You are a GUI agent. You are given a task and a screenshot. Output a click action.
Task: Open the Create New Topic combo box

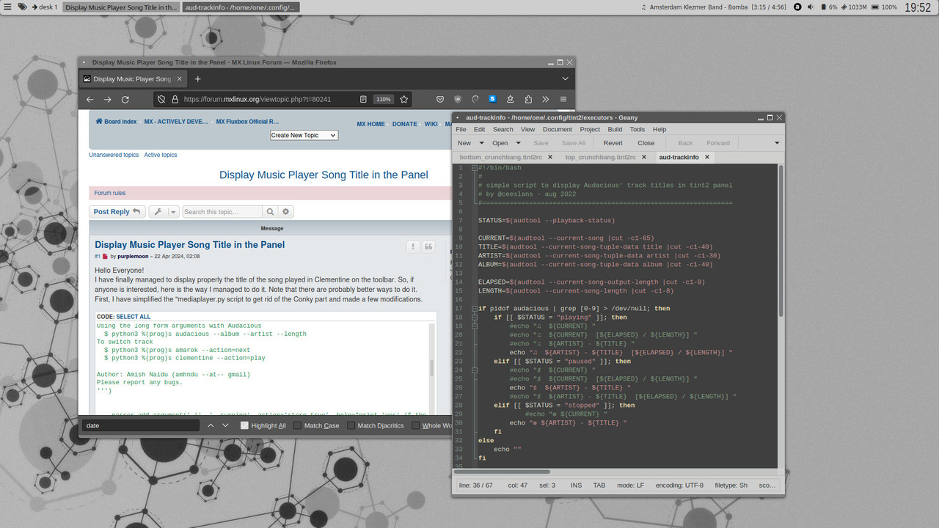coord(304,135)
